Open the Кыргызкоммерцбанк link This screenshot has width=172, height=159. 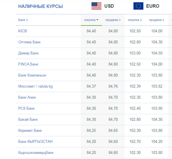pos(36,153)
